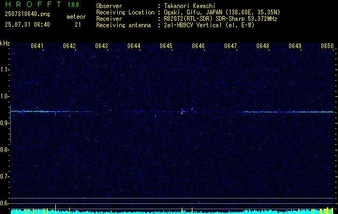Click the HROFFT 1.0.0 title text
338x214 pixels.
tap(42, 4)
